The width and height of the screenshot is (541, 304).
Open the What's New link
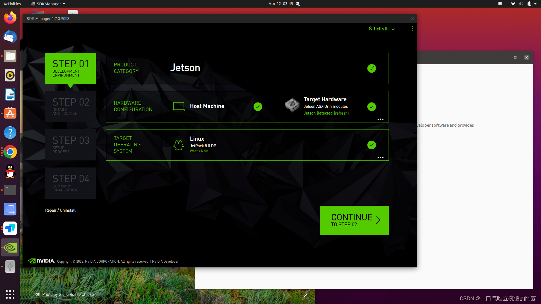[x=199, y=151]
